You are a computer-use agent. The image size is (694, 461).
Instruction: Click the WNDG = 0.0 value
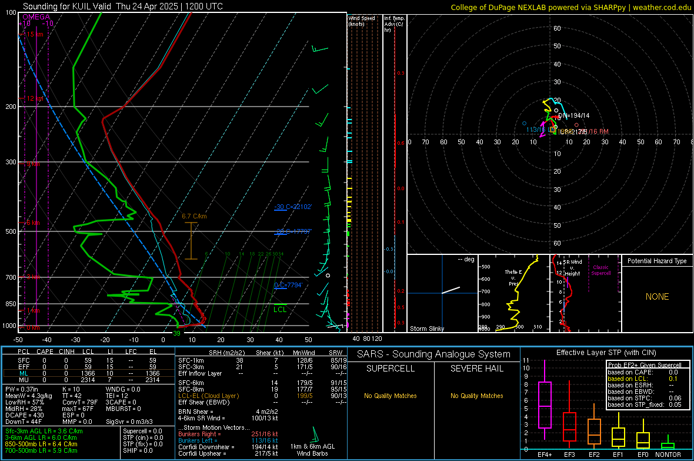click(x=123, y=389)
